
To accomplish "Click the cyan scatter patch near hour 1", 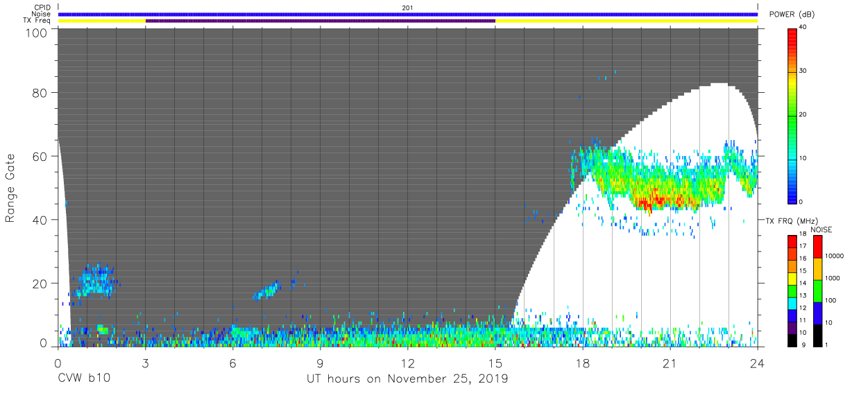I will (94, 281).
